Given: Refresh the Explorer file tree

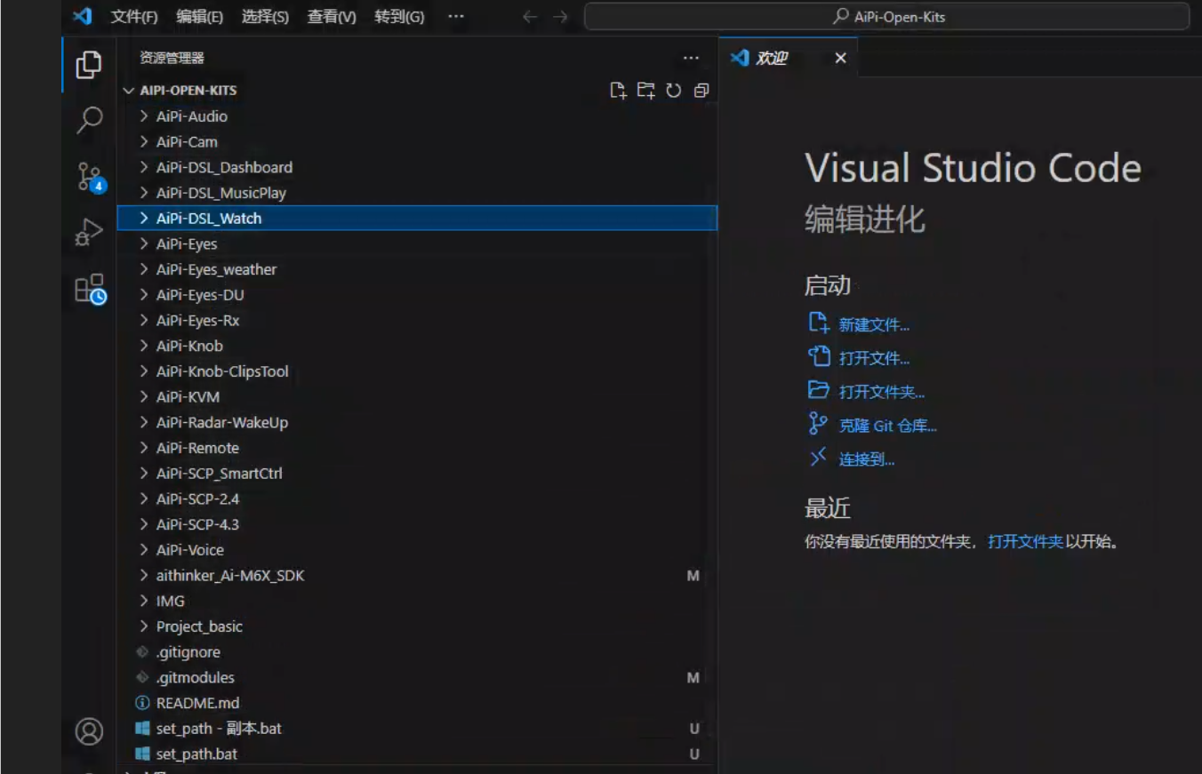Looking at the screenshot, I should pos(674,90).
